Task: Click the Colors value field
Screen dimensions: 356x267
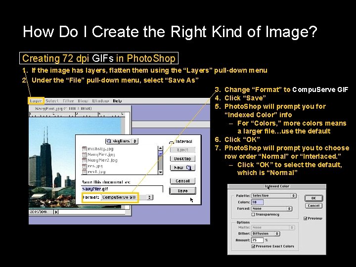Action: (x=258, y=202)
